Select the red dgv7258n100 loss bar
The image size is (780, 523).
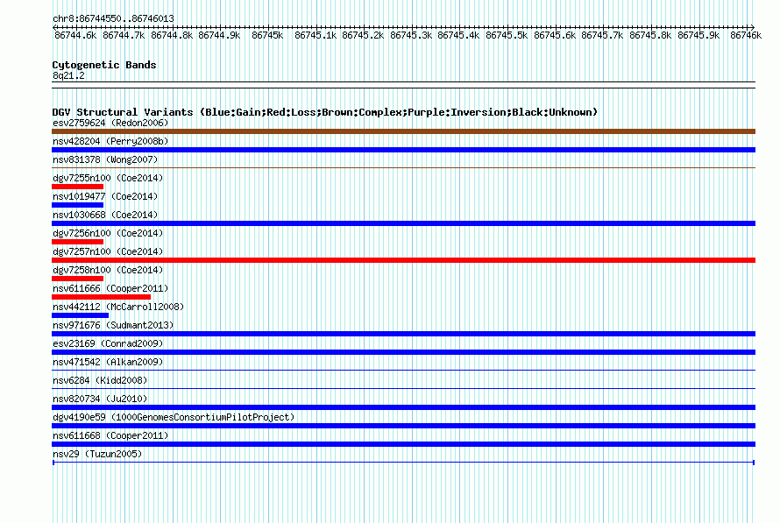[78, 279]
